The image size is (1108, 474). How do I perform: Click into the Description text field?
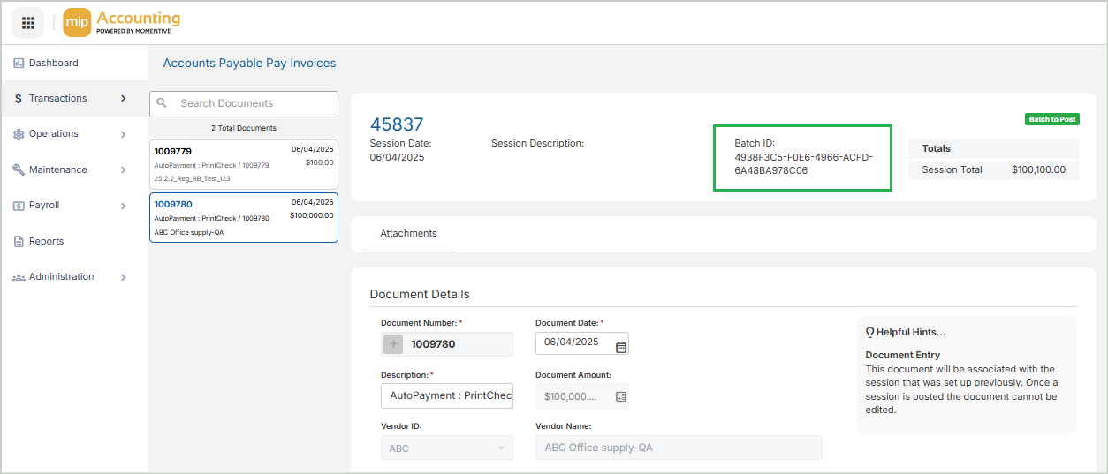coord(446,396)
